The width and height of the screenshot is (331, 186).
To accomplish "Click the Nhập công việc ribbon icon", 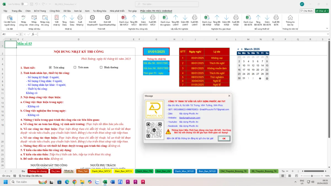I will 23,20.
